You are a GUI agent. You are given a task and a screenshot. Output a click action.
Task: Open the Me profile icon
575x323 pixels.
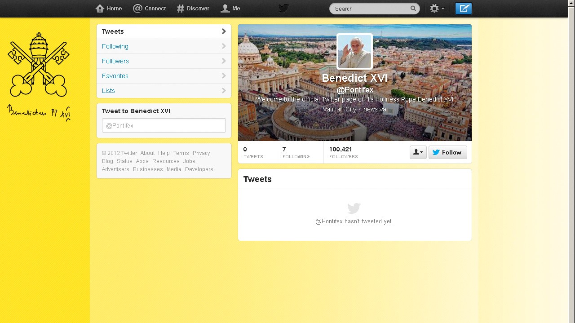[x=225, y=9]
